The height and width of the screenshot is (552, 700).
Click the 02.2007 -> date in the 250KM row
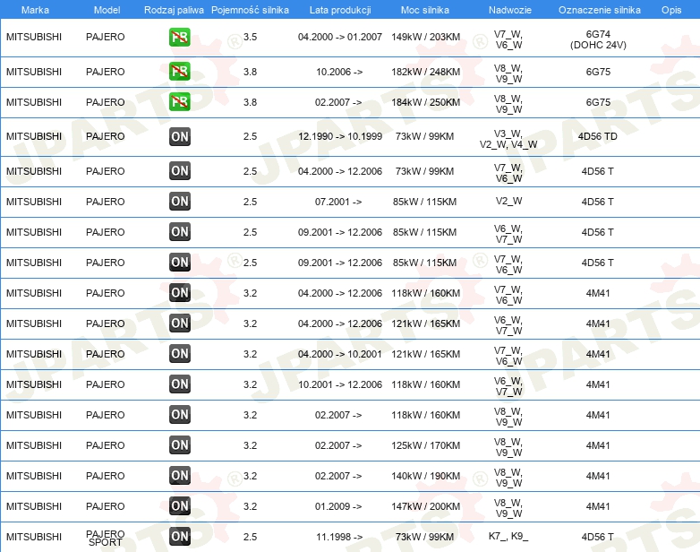coord(338,102)
